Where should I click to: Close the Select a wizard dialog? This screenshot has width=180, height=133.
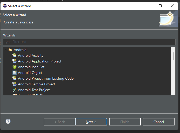(172, 6)
